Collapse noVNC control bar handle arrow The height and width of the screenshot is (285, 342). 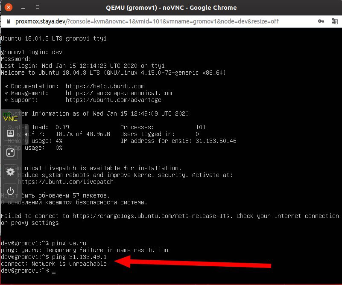click(x=26, y=134)
